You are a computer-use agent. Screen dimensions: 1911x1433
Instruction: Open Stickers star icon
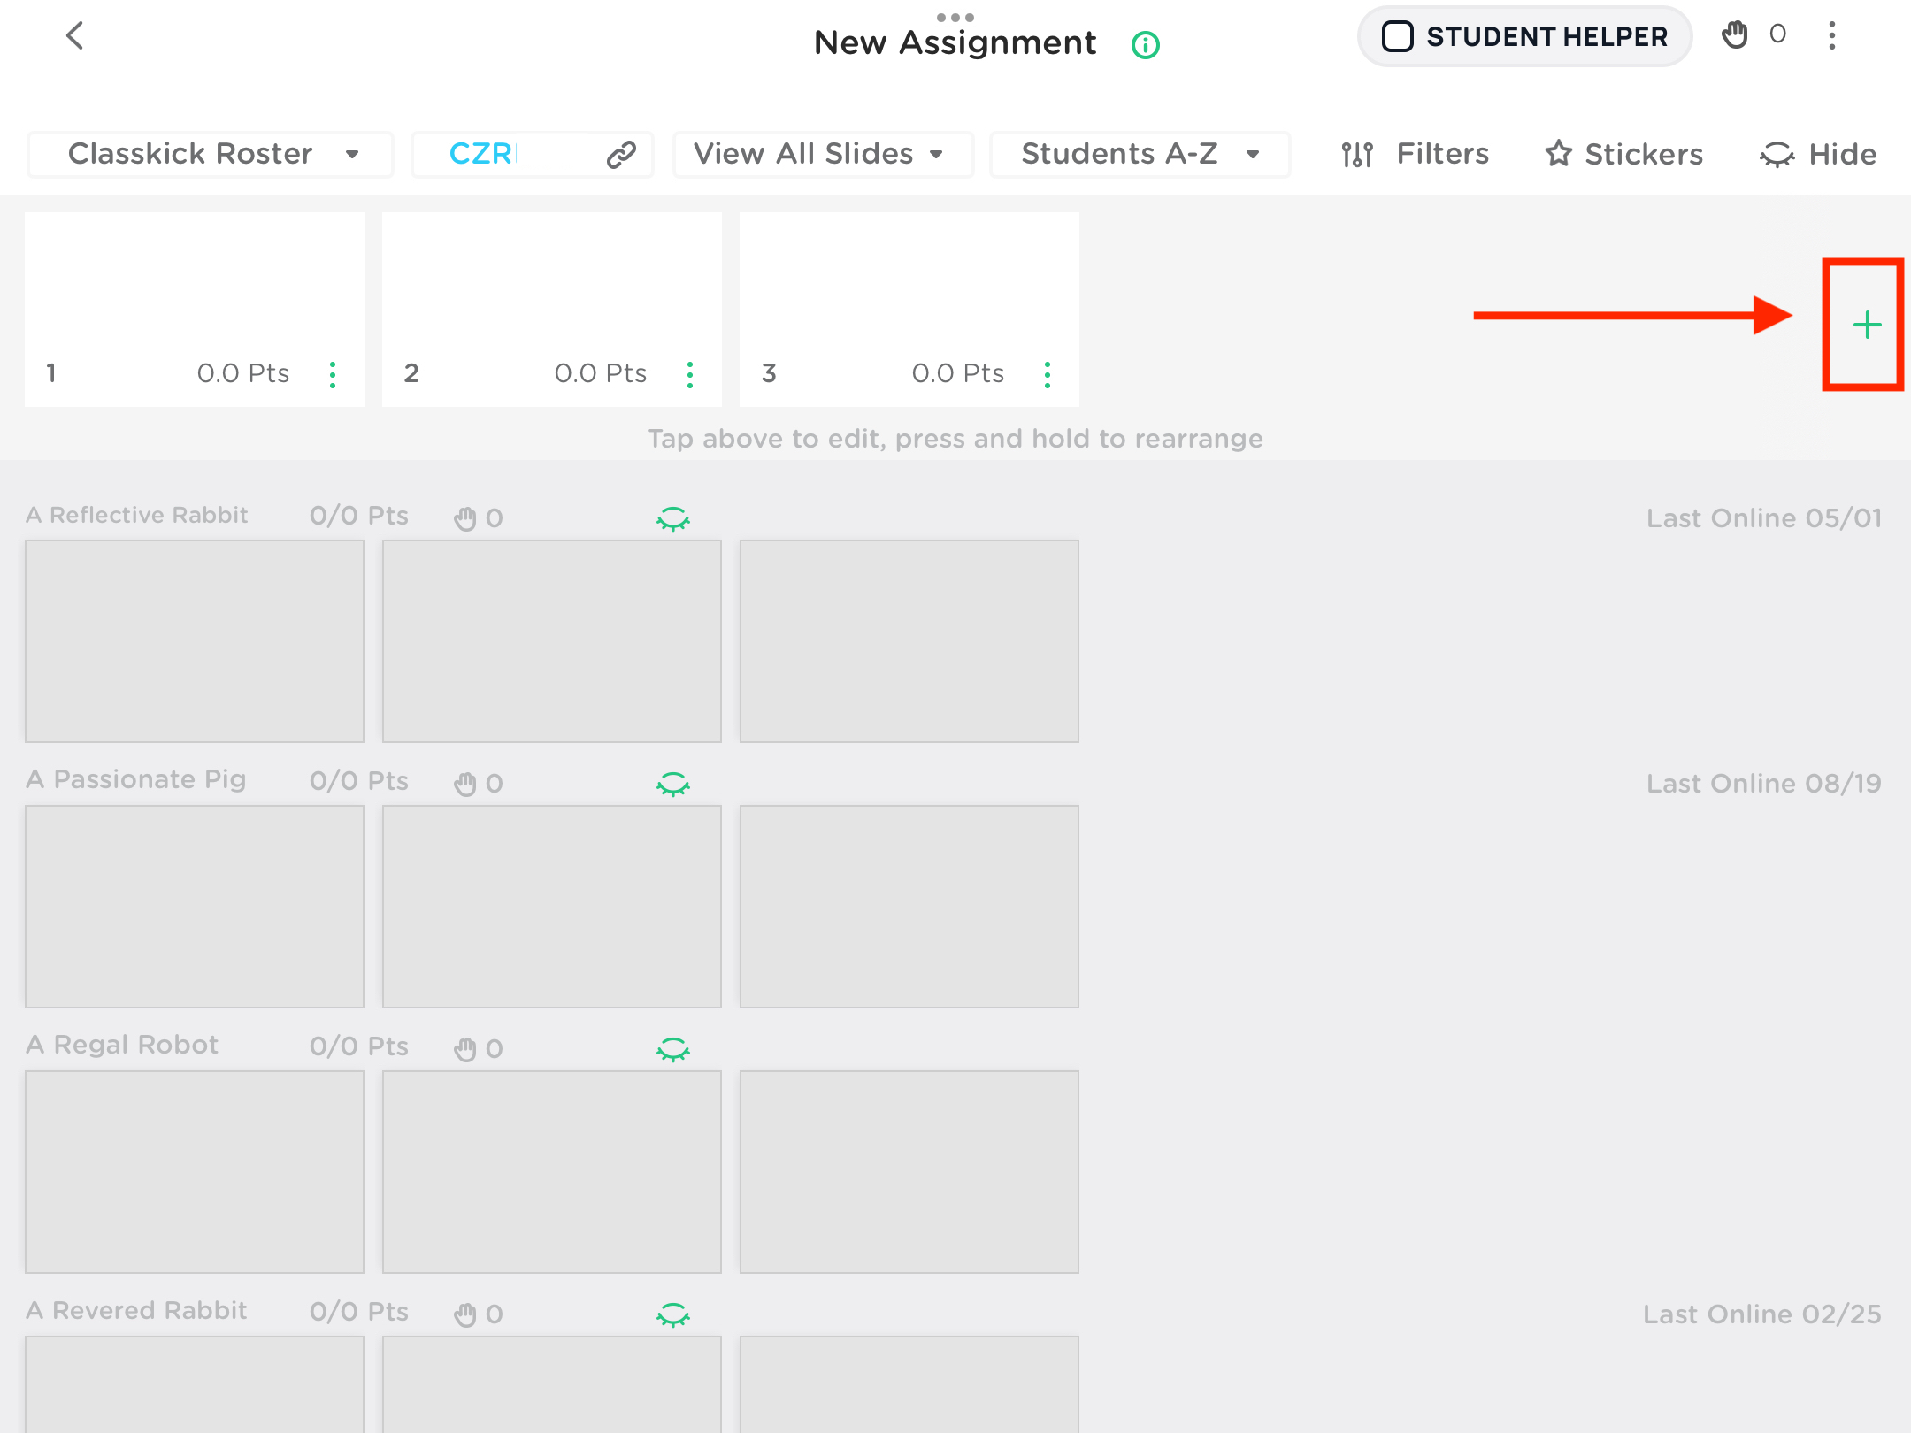pos(1559,154)
